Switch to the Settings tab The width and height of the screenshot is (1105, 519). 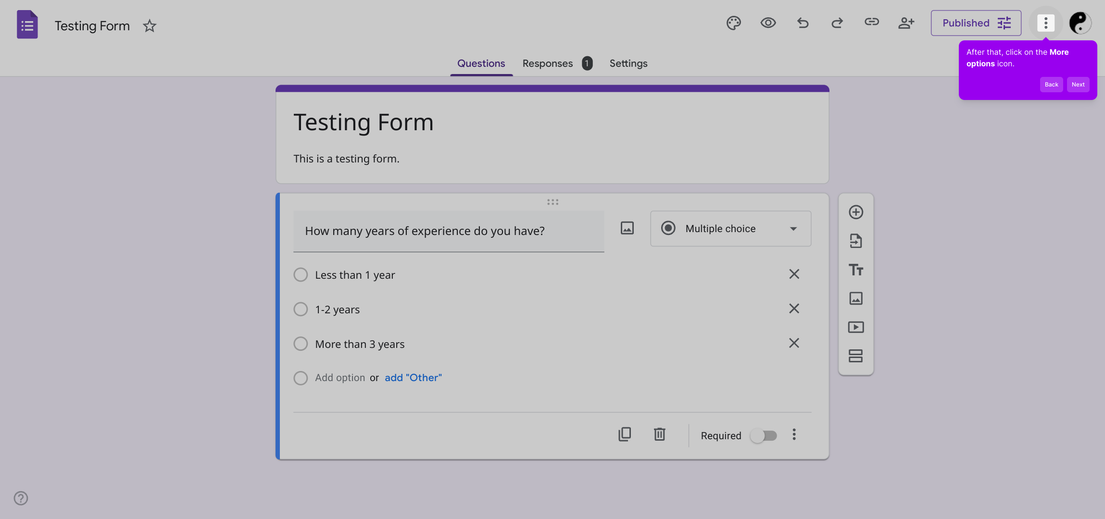tap(628, 63)
